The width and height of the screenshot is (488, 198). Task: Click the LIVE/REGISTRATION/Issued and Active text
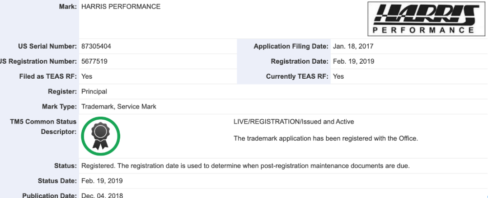pos(294,122)
